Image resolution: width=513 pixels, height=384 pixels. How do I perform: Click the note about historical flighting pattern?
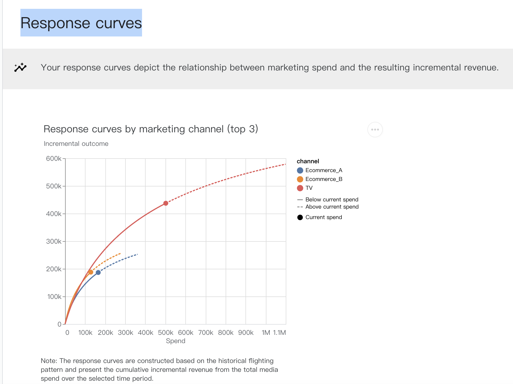(159, 370)
